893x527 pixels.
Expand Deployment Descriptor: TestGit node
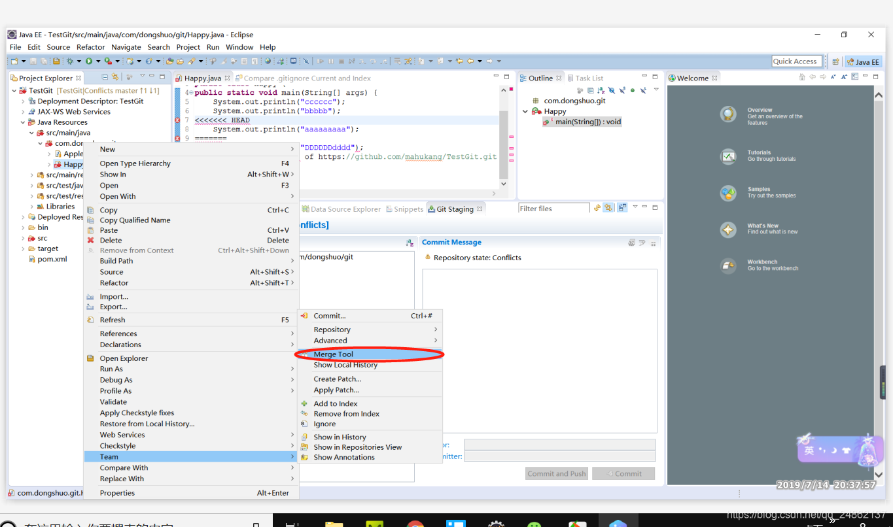click(x=24, y=101)
